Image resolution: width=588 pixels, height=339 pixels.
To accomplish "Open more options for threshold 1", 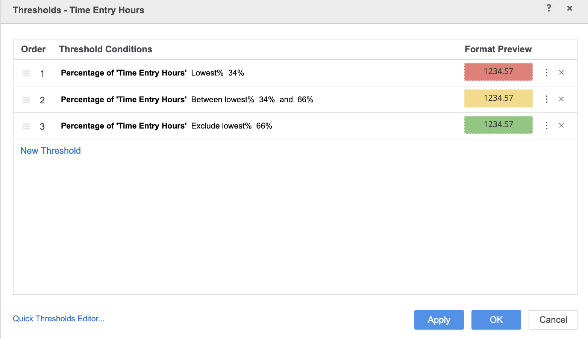I will [x=547, y=73].
